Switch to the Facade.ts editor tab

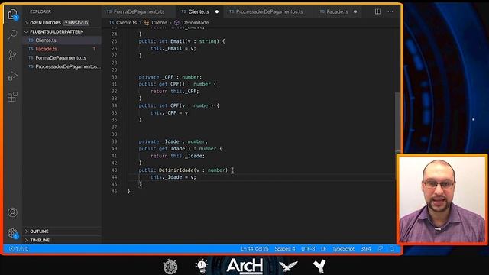click(x=337, y=11)
